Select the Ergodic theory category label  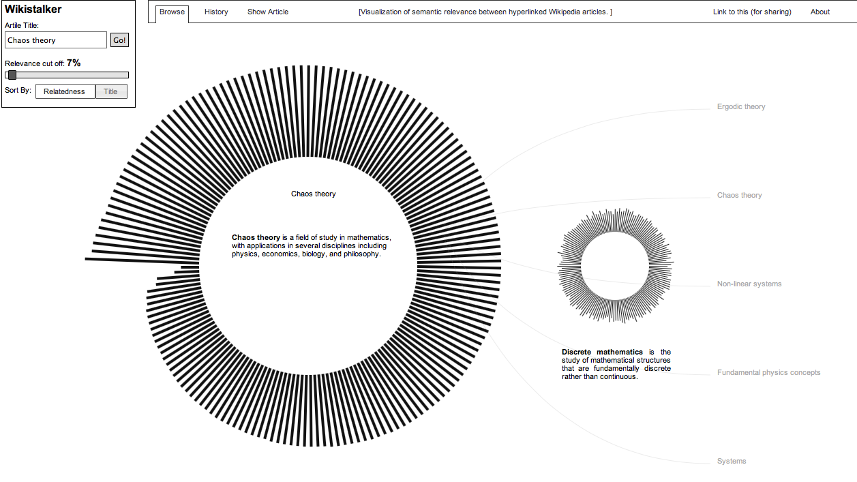tap(741, 107)
